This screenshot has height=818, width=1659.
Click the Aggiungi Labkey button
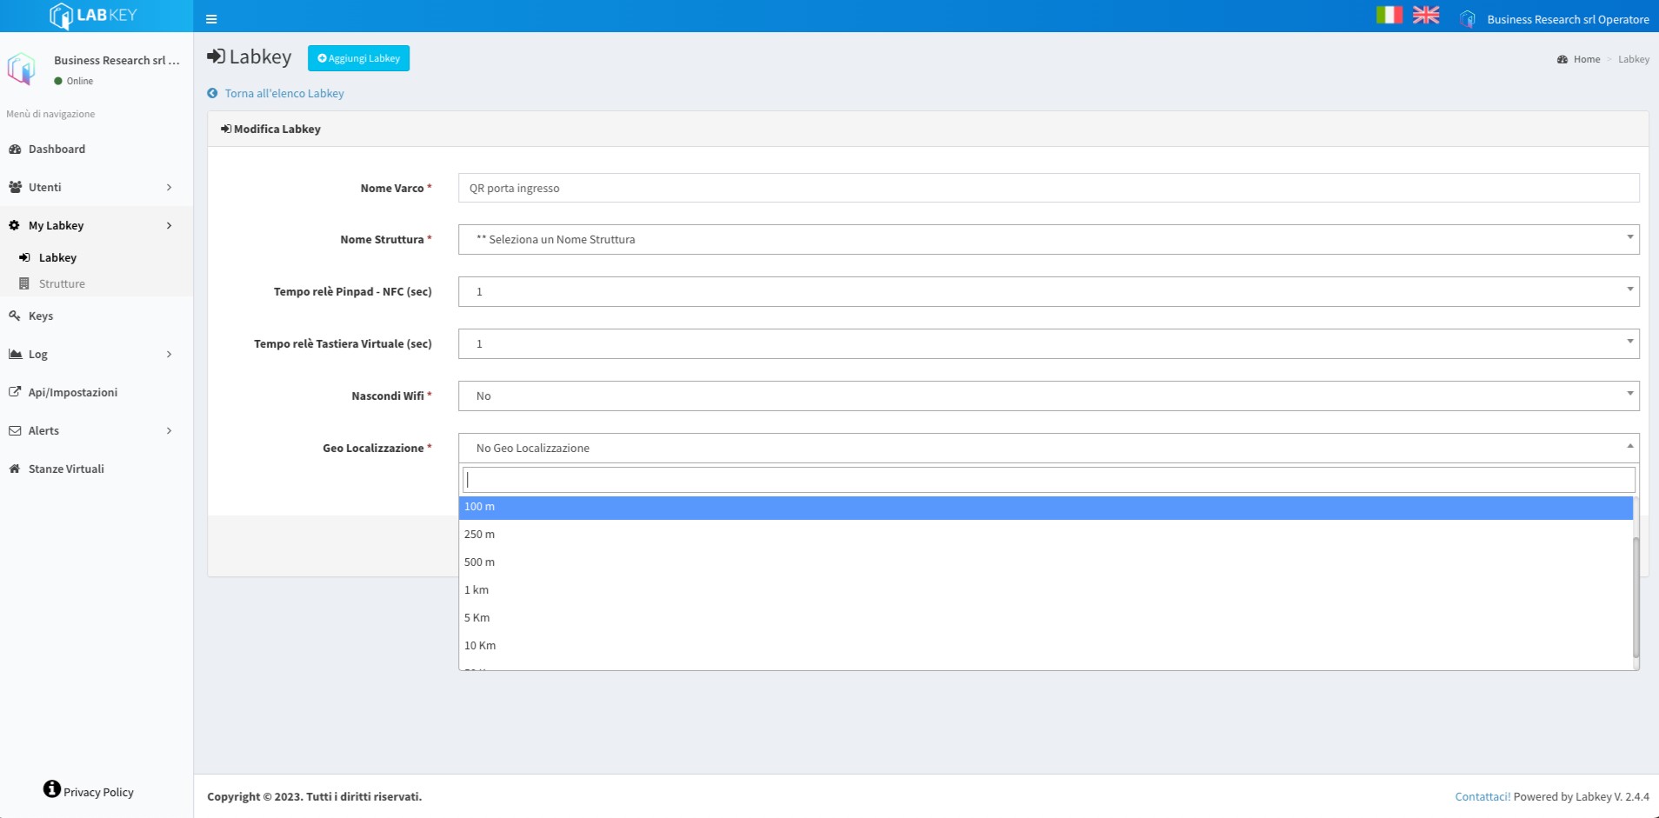click(x=358, y=58)
